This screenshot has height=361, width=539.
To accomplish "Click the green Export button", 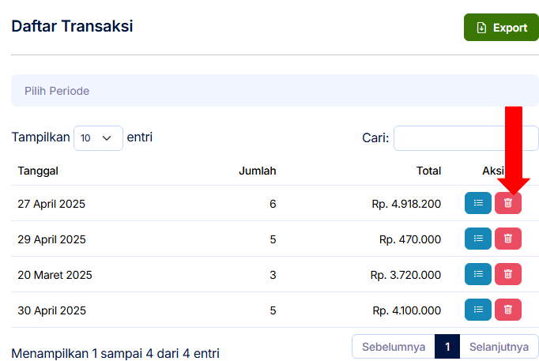I will 502,28.
